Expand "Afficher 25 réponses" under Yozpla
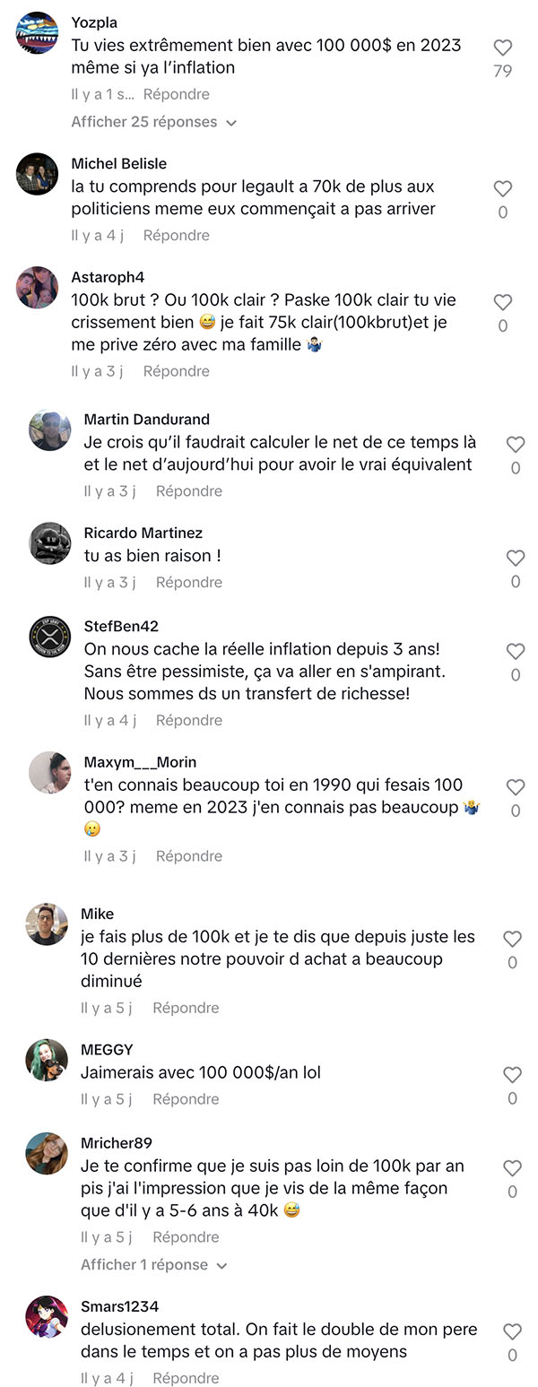This screenshot has width=538, height=1387. pyautogui.click(x=153, y=122)
